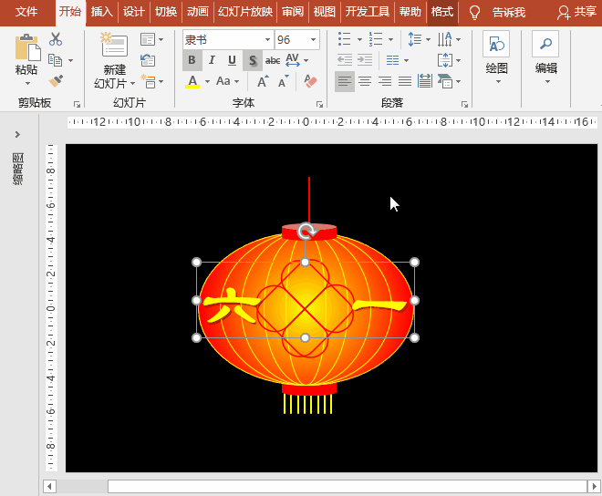602x496 pixels.
Task: Toggle strikethrough abc button
Action: pyautogui.click(x=273, y=60)
